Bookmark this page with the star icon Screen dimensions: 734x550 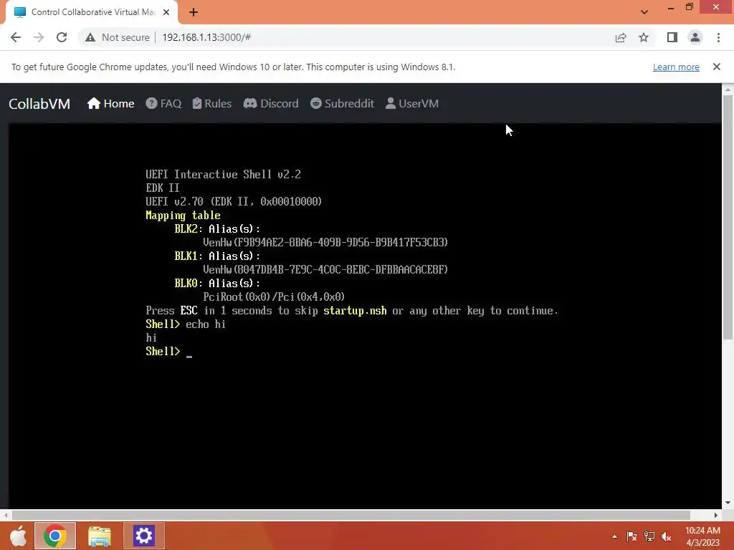pos(644,37)
